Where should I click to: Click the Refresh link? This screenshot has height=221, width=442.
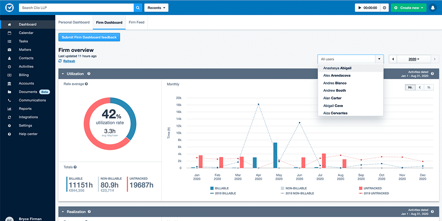coord(69,61)
